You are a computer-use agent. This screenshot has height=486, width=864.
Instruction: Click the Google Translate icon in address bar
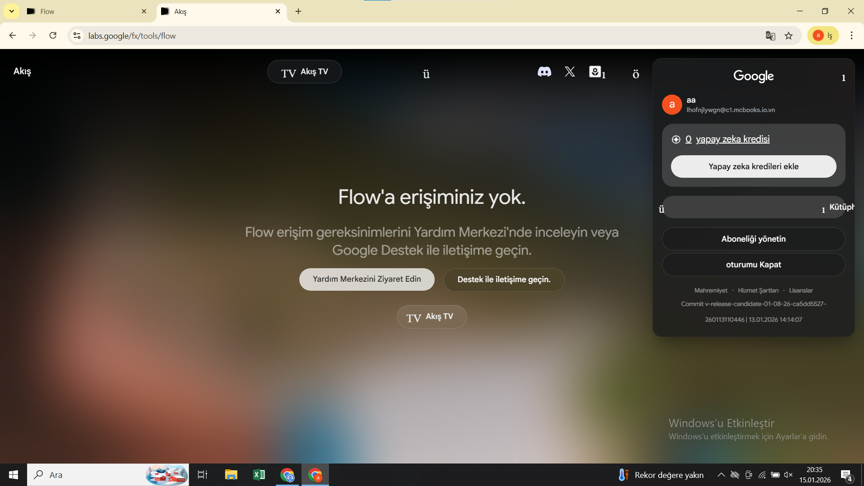coord(770,36)
